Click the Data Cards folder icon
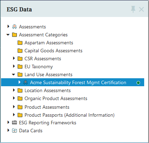 14,131
